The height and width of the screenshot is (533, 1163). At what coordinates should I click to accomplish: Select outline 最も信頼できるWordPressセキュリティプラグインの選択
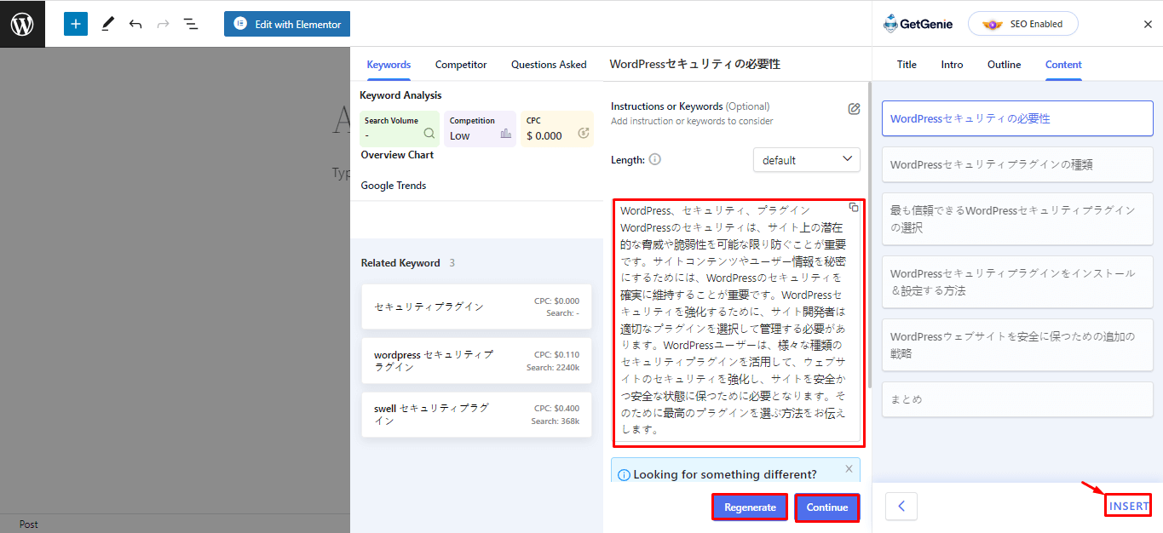coord(1017,219)
